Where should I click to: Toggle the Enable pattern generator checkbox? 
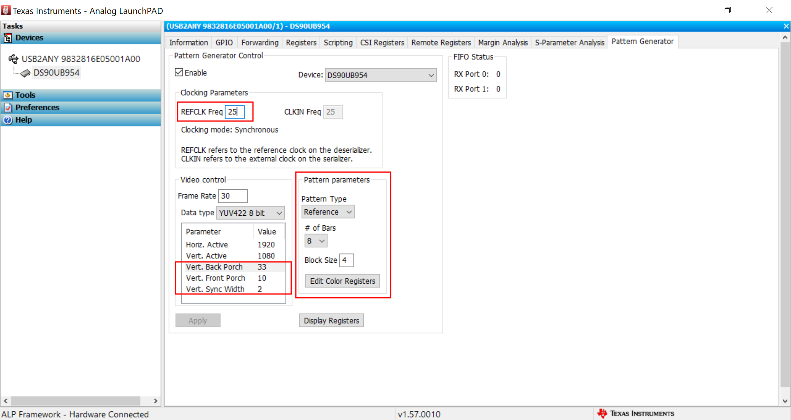(179, 72)
